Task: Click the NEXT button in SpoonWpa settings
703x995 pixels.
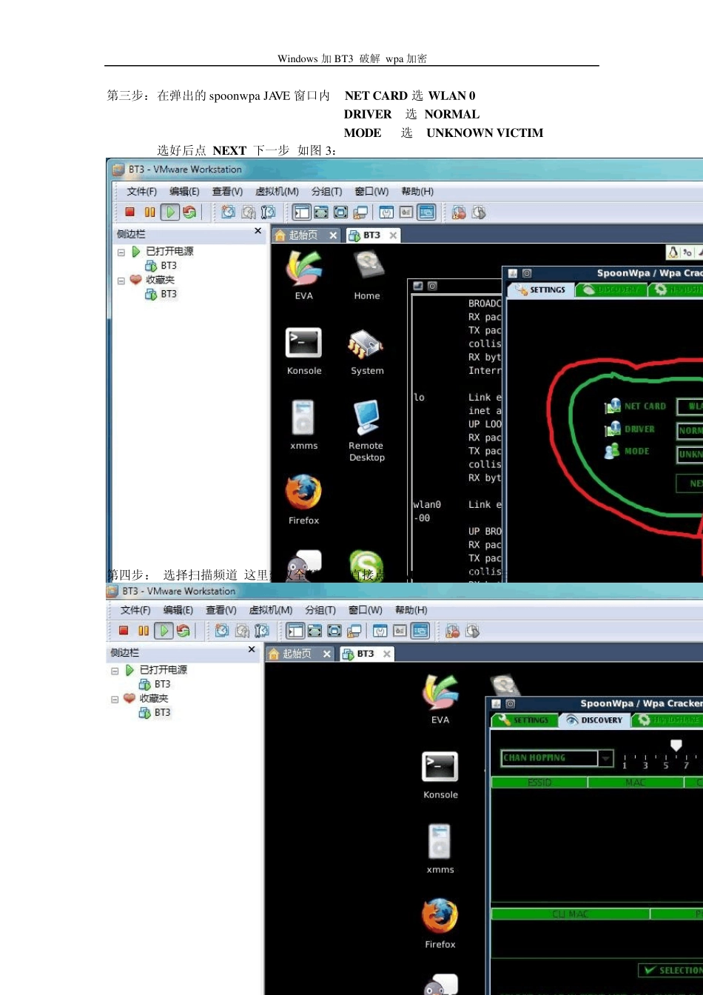Action: [x=693, y=483]
